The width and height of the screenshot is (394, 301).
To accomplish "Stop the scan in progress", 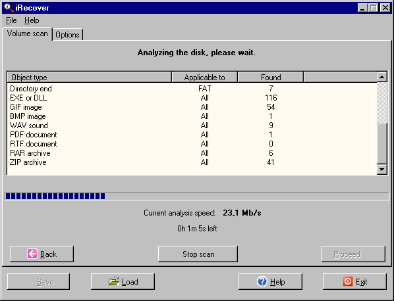I will pos(198,254).
